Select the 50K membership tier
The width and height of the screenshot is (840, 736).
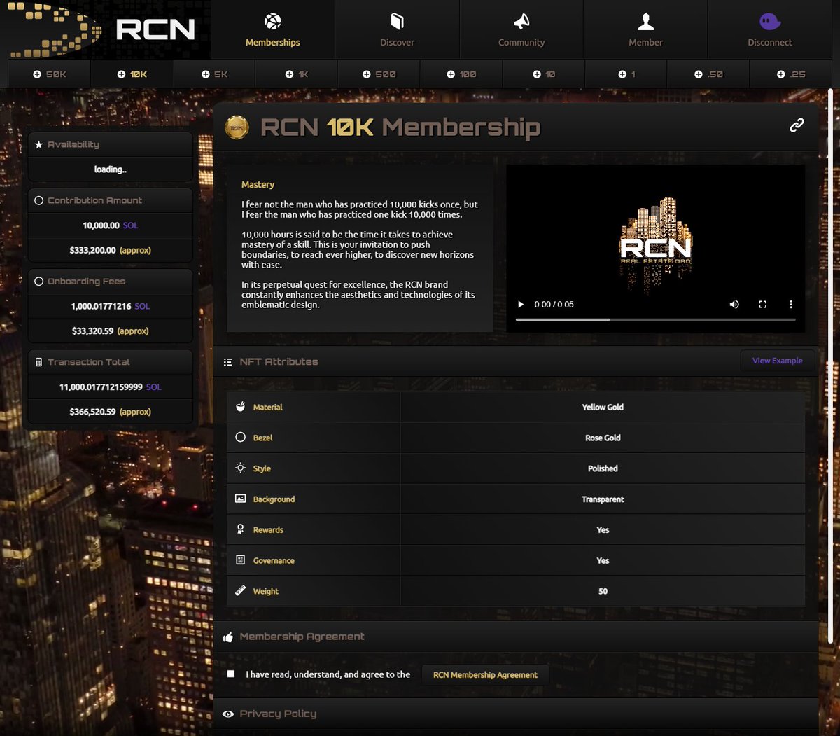[49, 74]
